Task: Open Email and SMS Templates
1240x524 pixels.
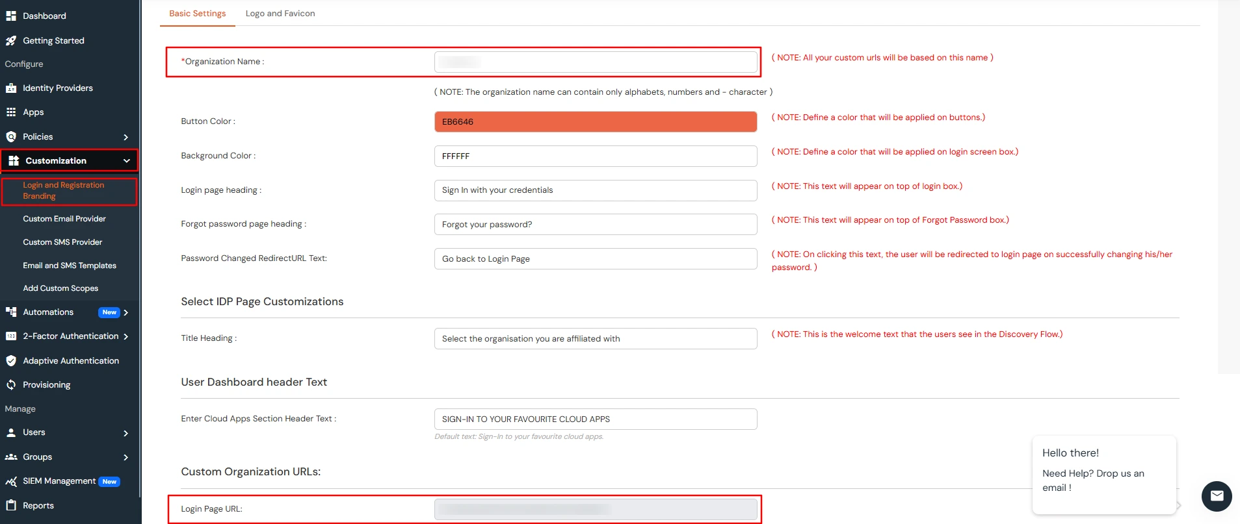Action: click(70, 266)
